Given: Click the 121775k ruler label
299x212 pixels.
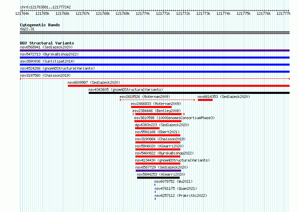Looking at the screenshot, I should pos(244,13).
